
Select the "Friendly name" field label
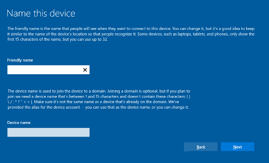click(x=20, y=60)
